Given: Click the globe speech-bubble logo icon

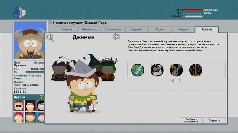Looking at the screenshot, I should 19,13.
